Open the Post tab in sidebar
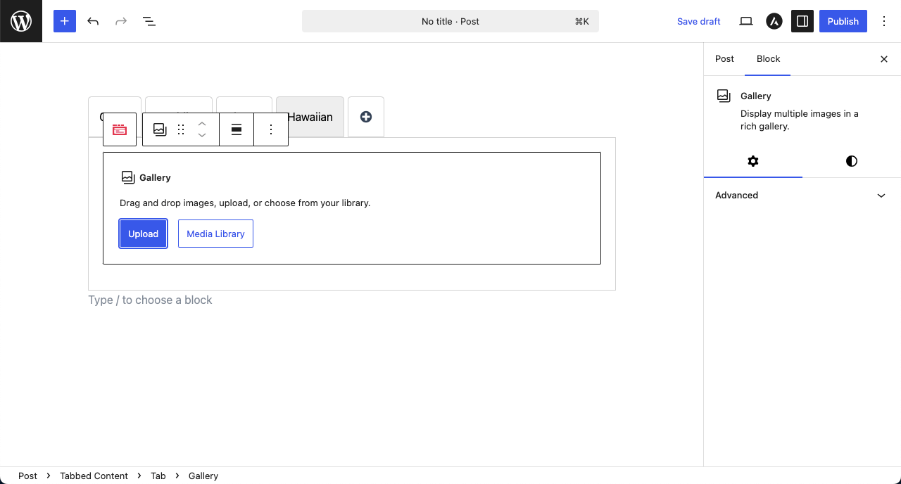Viewport: 901px width, 484px height. click(x=724, y=59)
